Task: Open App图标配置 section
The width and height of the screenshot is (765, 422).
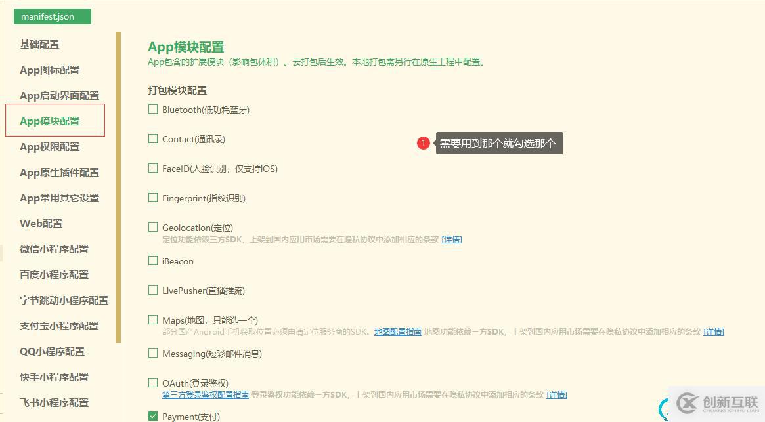Action: pos(49,70)
